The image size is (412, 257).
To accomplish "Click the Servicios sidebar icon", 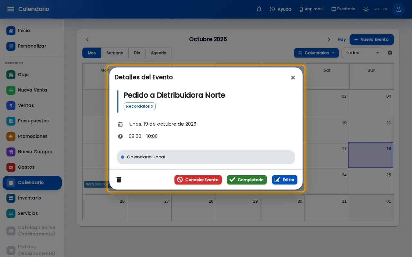I will [x=11, y=214].
